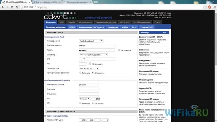Select Отключить for Принудительный реконнект
Screen dimensions: 217x122
tap(93, 73)
